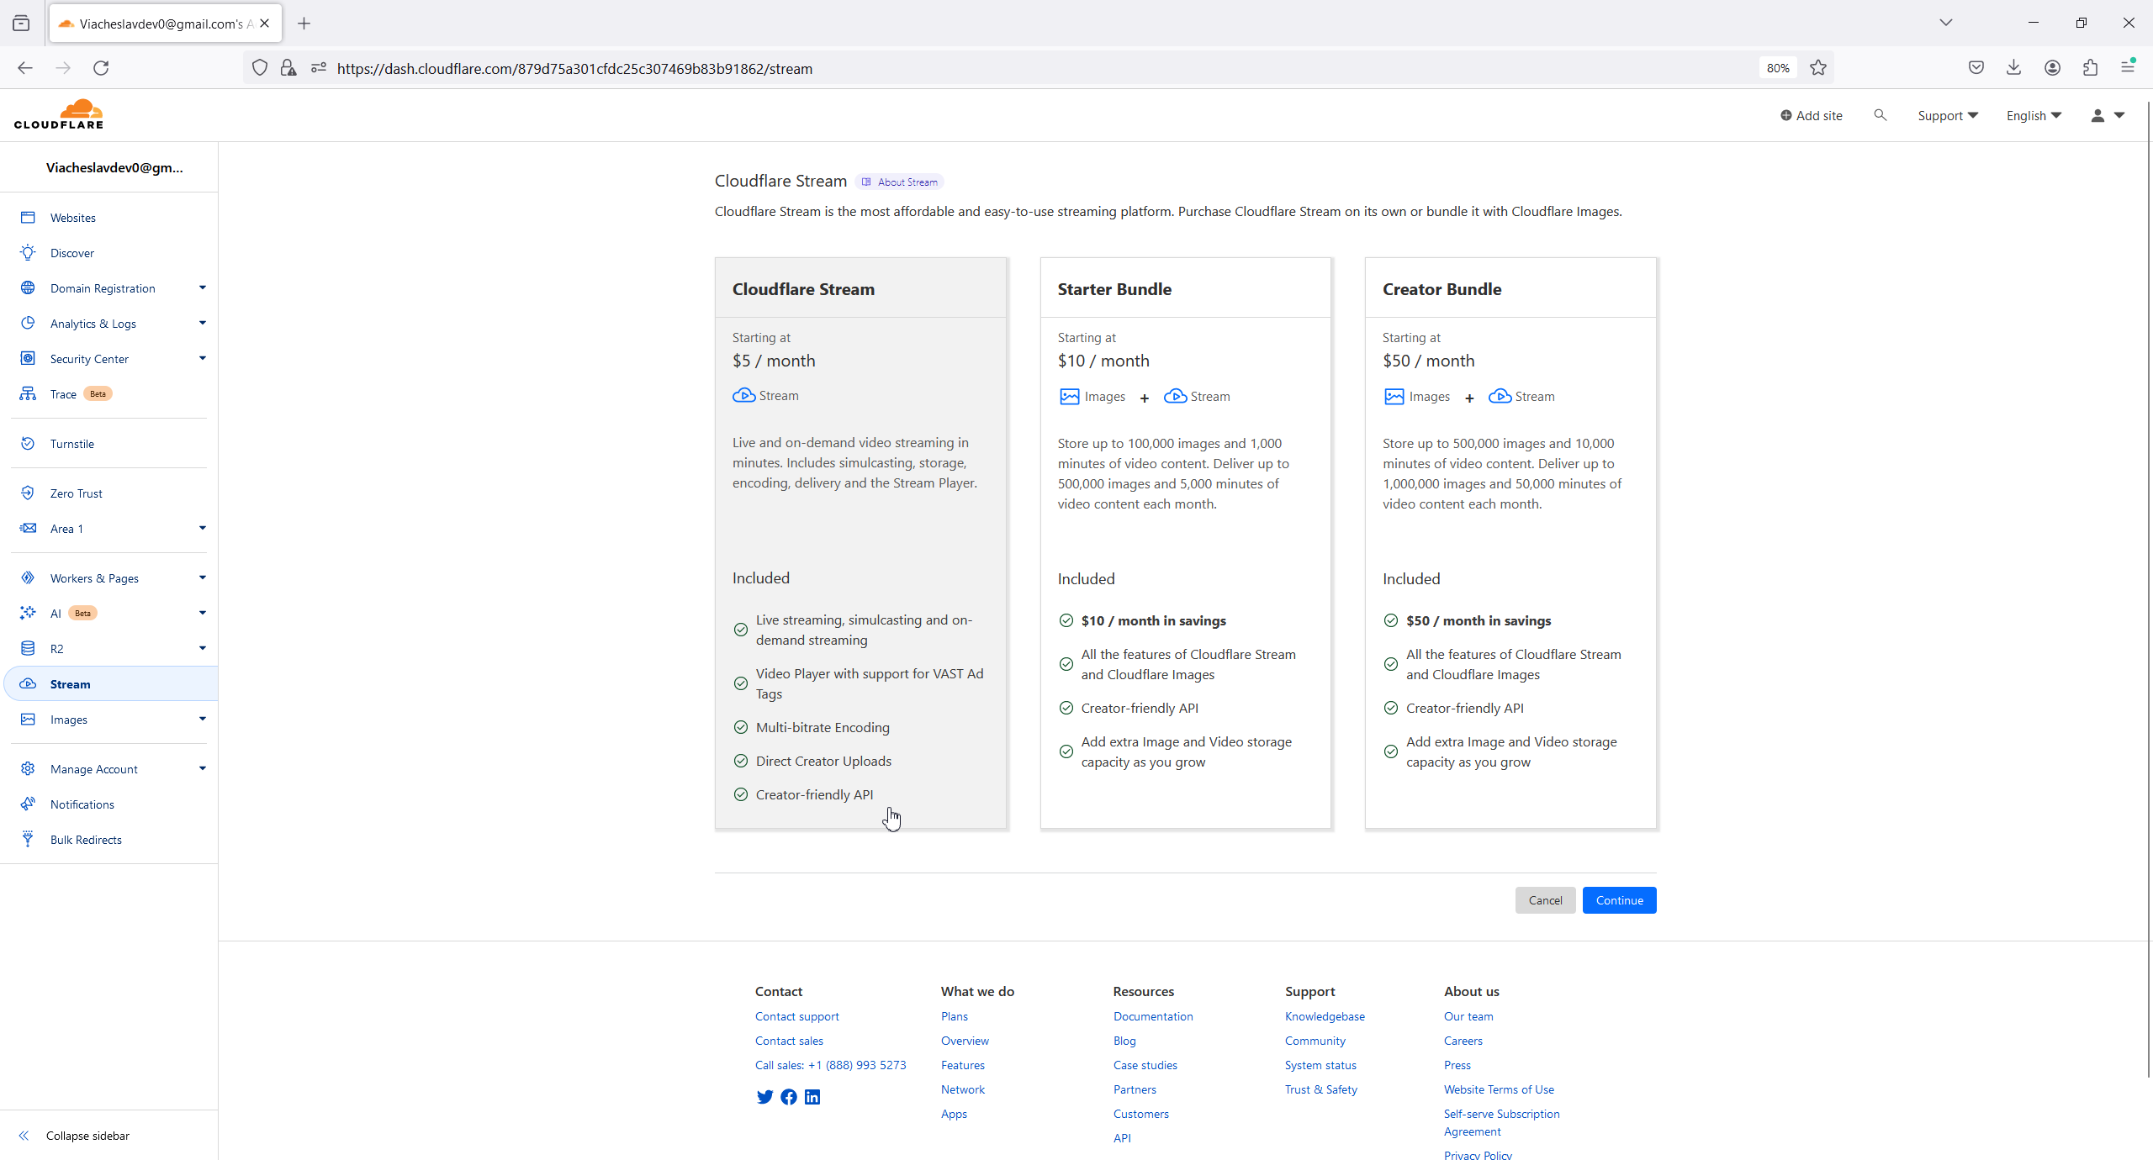This screenshot has height=1160, width=2153.
Task: Bookmark page with star icon
Action: pos(1818,68)
